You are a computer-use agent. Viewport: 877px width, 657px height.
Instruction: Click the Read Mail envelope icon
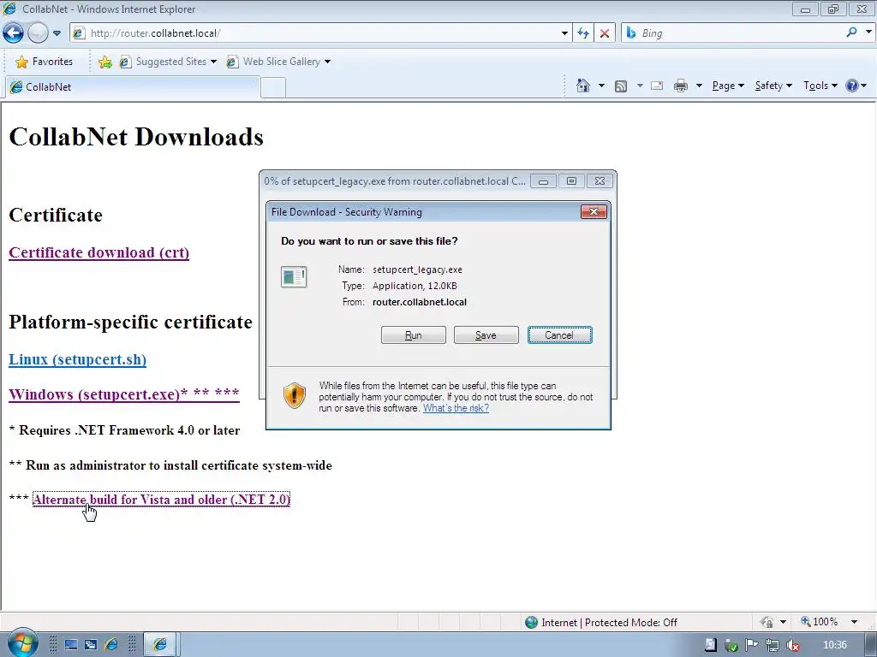click(657, 86)
